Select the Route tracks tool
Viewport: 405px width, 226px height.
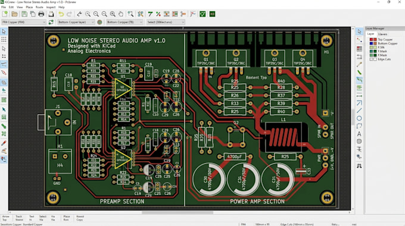[359, 80]
